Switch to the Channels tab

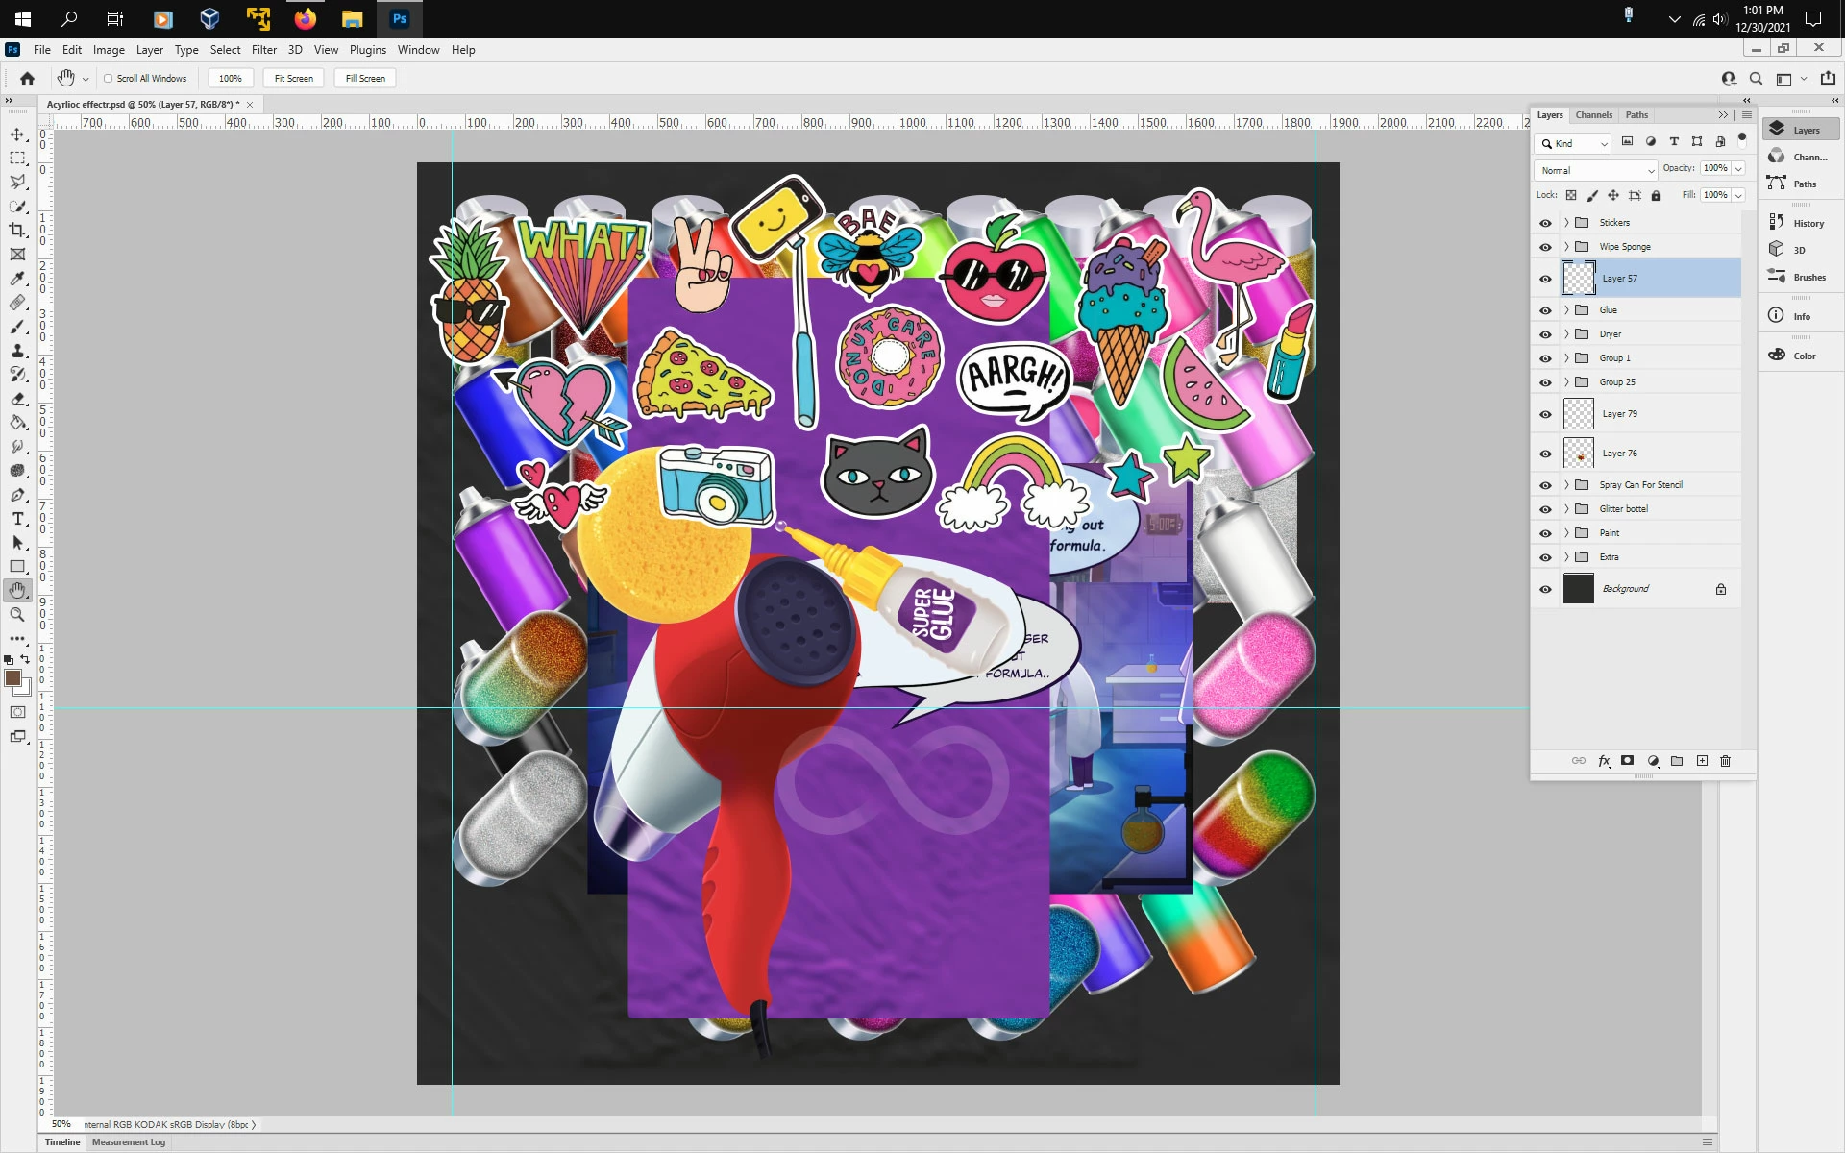(x=1593, y=115)
